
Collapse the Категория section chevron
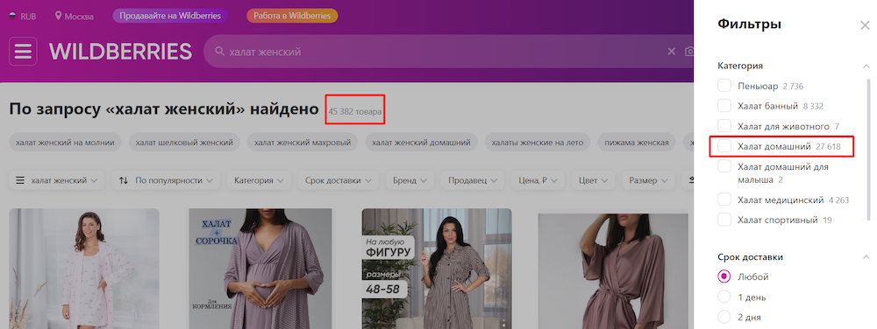[866, 66]
